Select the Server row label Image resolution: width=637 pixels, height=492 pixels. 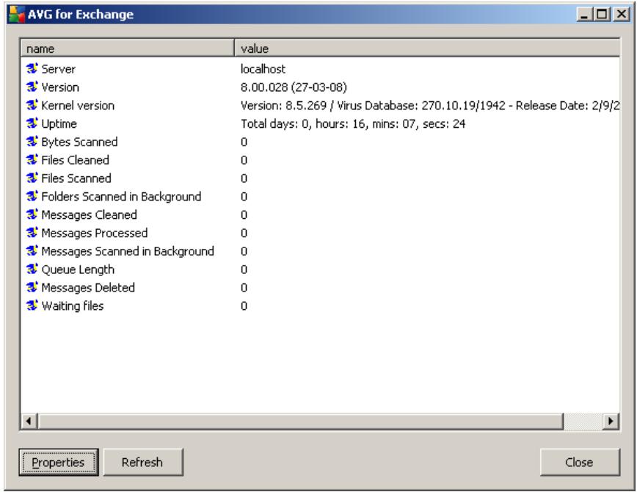pos(59,69)
